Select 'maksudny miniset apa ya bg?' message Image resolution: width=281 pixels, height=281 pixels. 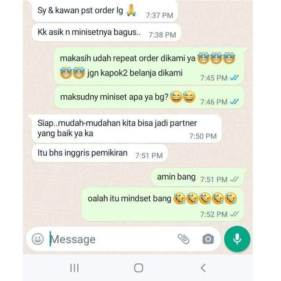click(149, 97)
